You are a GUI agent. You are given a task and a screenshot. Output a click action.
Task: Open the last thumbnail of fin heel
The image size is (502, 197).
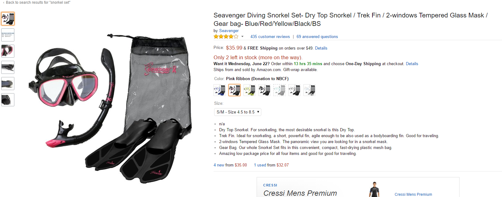[x=8, y=100]
